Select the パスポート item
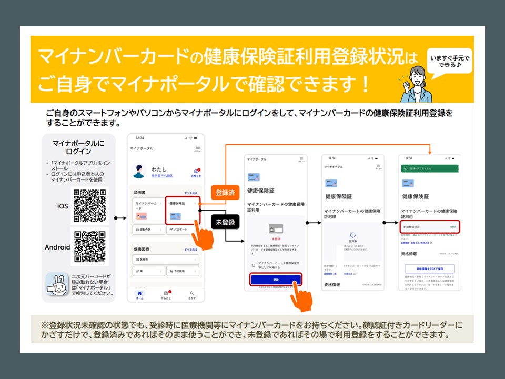505x379 pixels. click(x=183, y=230)
